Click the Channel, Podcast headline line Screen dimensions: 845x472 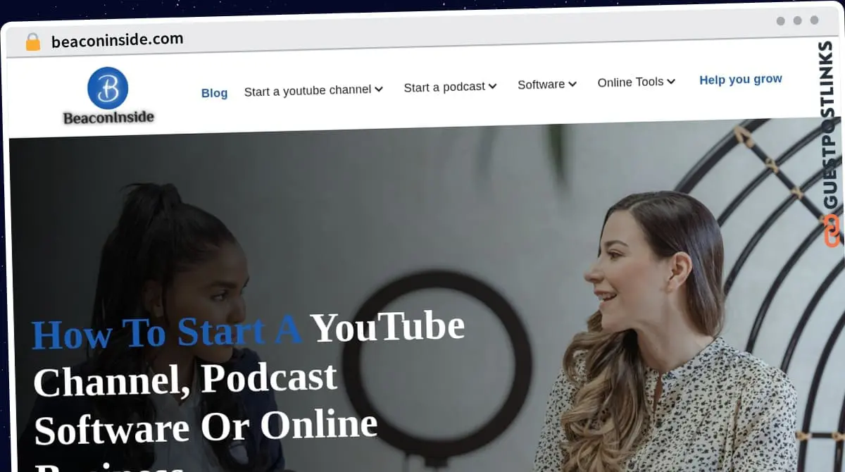(185, 380)
